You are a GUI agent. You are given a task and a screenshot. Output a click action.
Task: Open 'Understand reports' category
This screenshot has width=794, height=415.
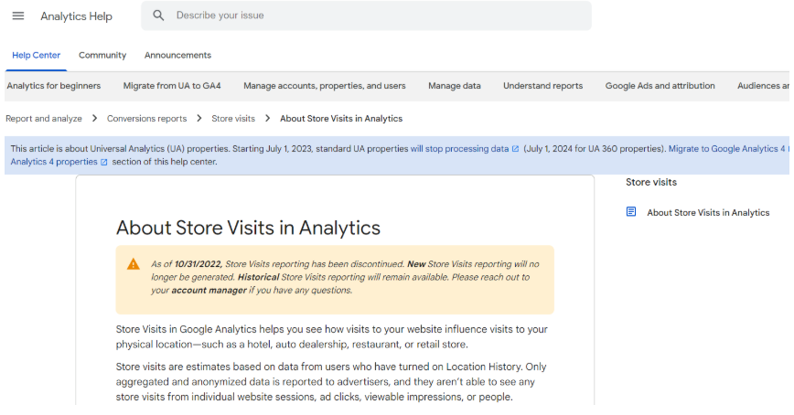coord(542,86)
